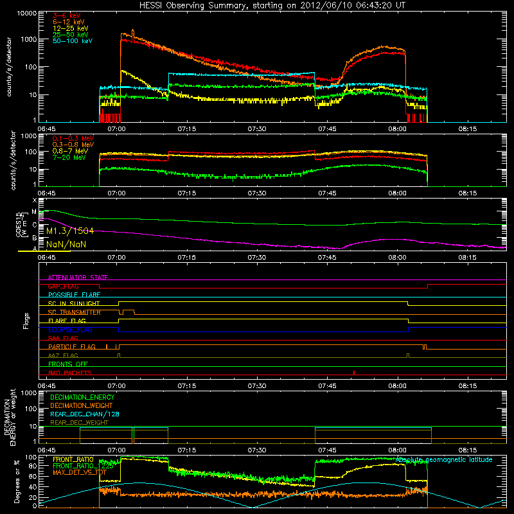Viewport: 514px width, 514px height.
Task: Click the Flags panel axis label
Action: (x=26, y=321)
